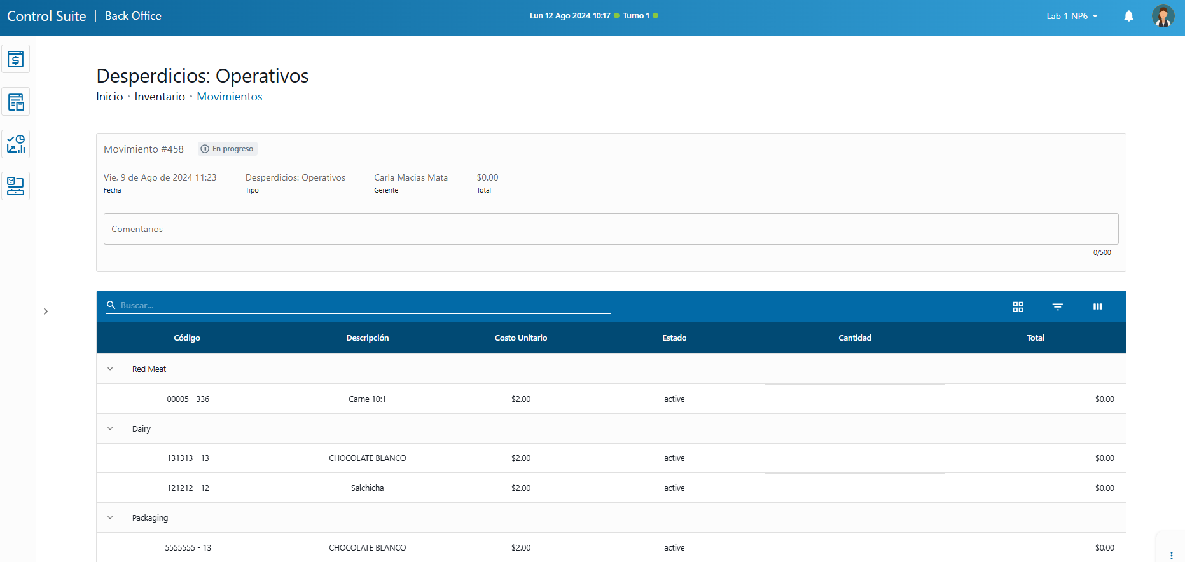Collapse the Red Meat group

point(110,369)
